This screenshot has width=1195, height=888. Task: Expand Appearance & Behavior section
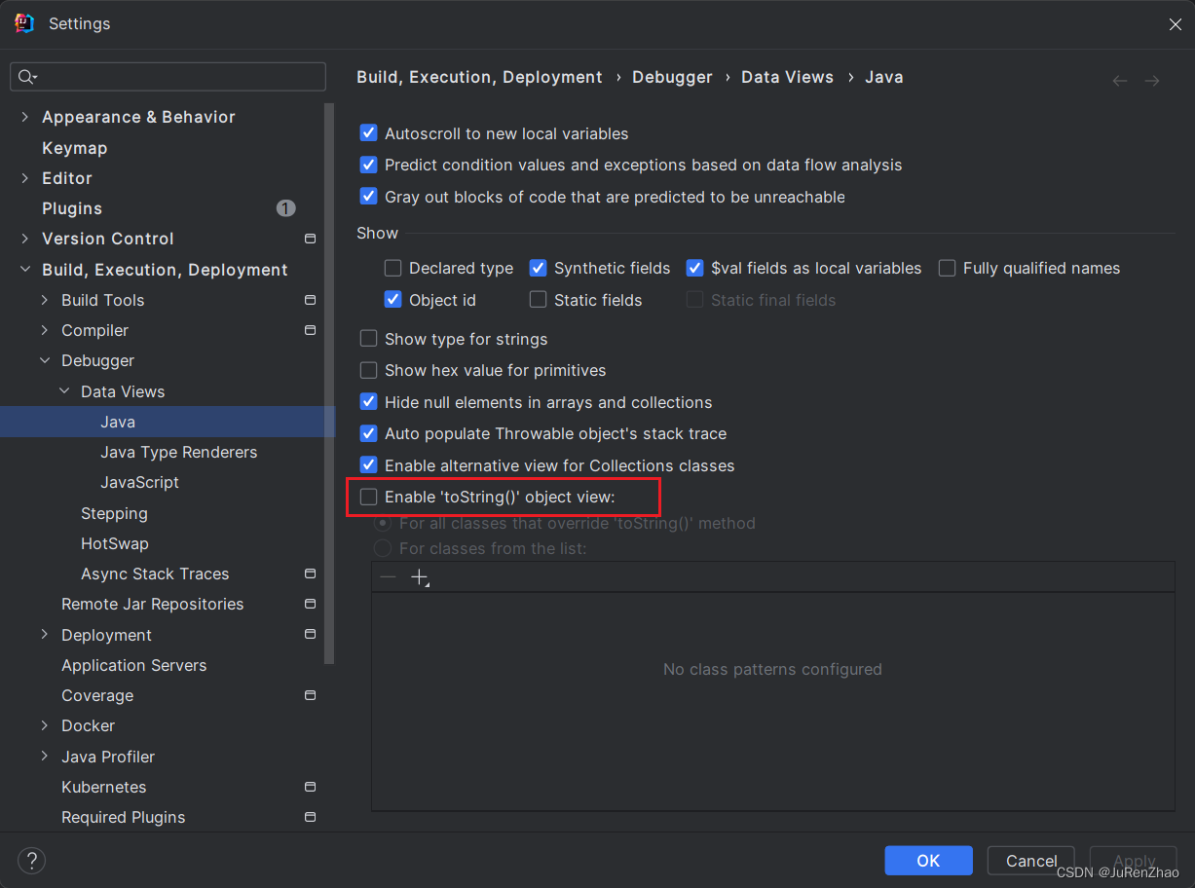pyautogui.click(x=24, y=117)
